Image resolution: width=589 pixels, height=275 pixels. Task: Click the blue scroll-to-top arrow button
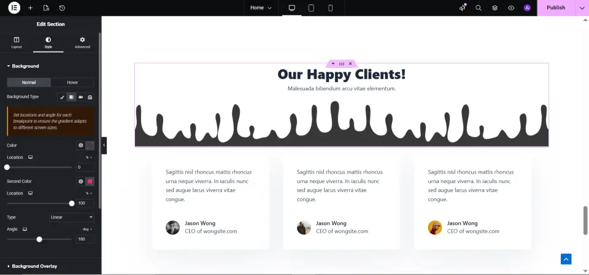pos(566,259)
